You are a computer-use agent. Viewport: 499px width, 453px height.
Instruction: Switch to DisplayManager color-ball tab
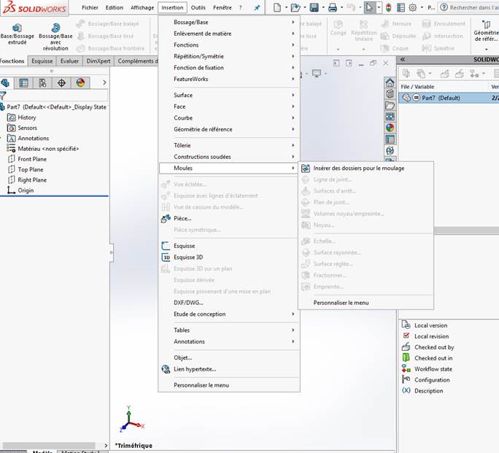click(x=80, y=82)
